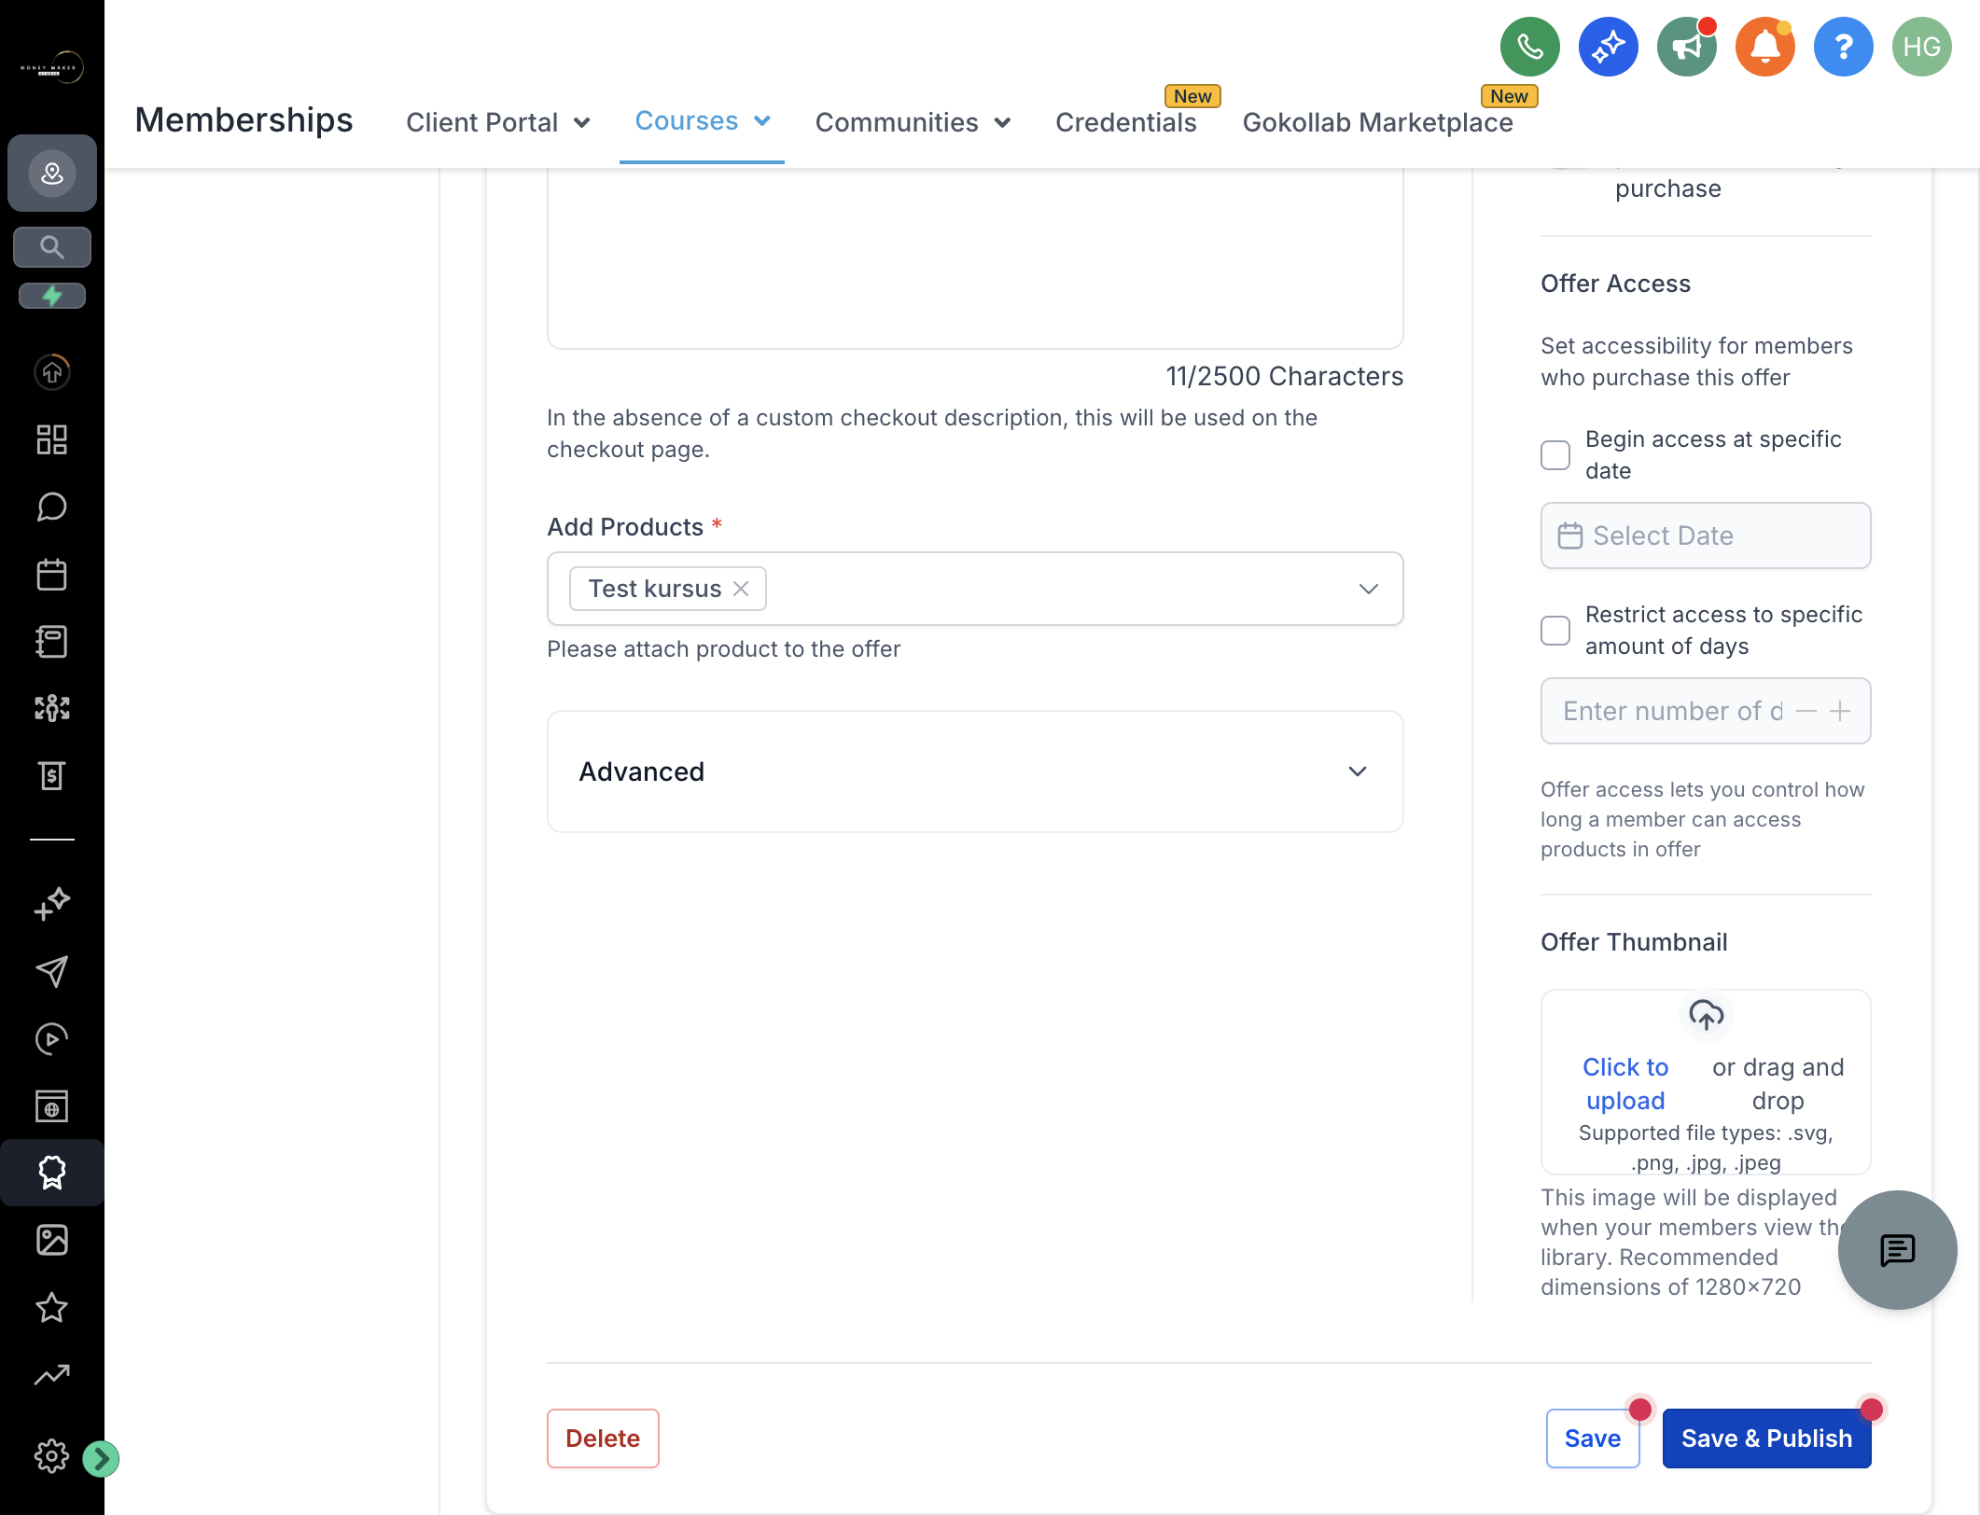This screenshot has height=1515, width=1980.
Task: Open the media image icon in sidebar
Action: pos(52,1240)
